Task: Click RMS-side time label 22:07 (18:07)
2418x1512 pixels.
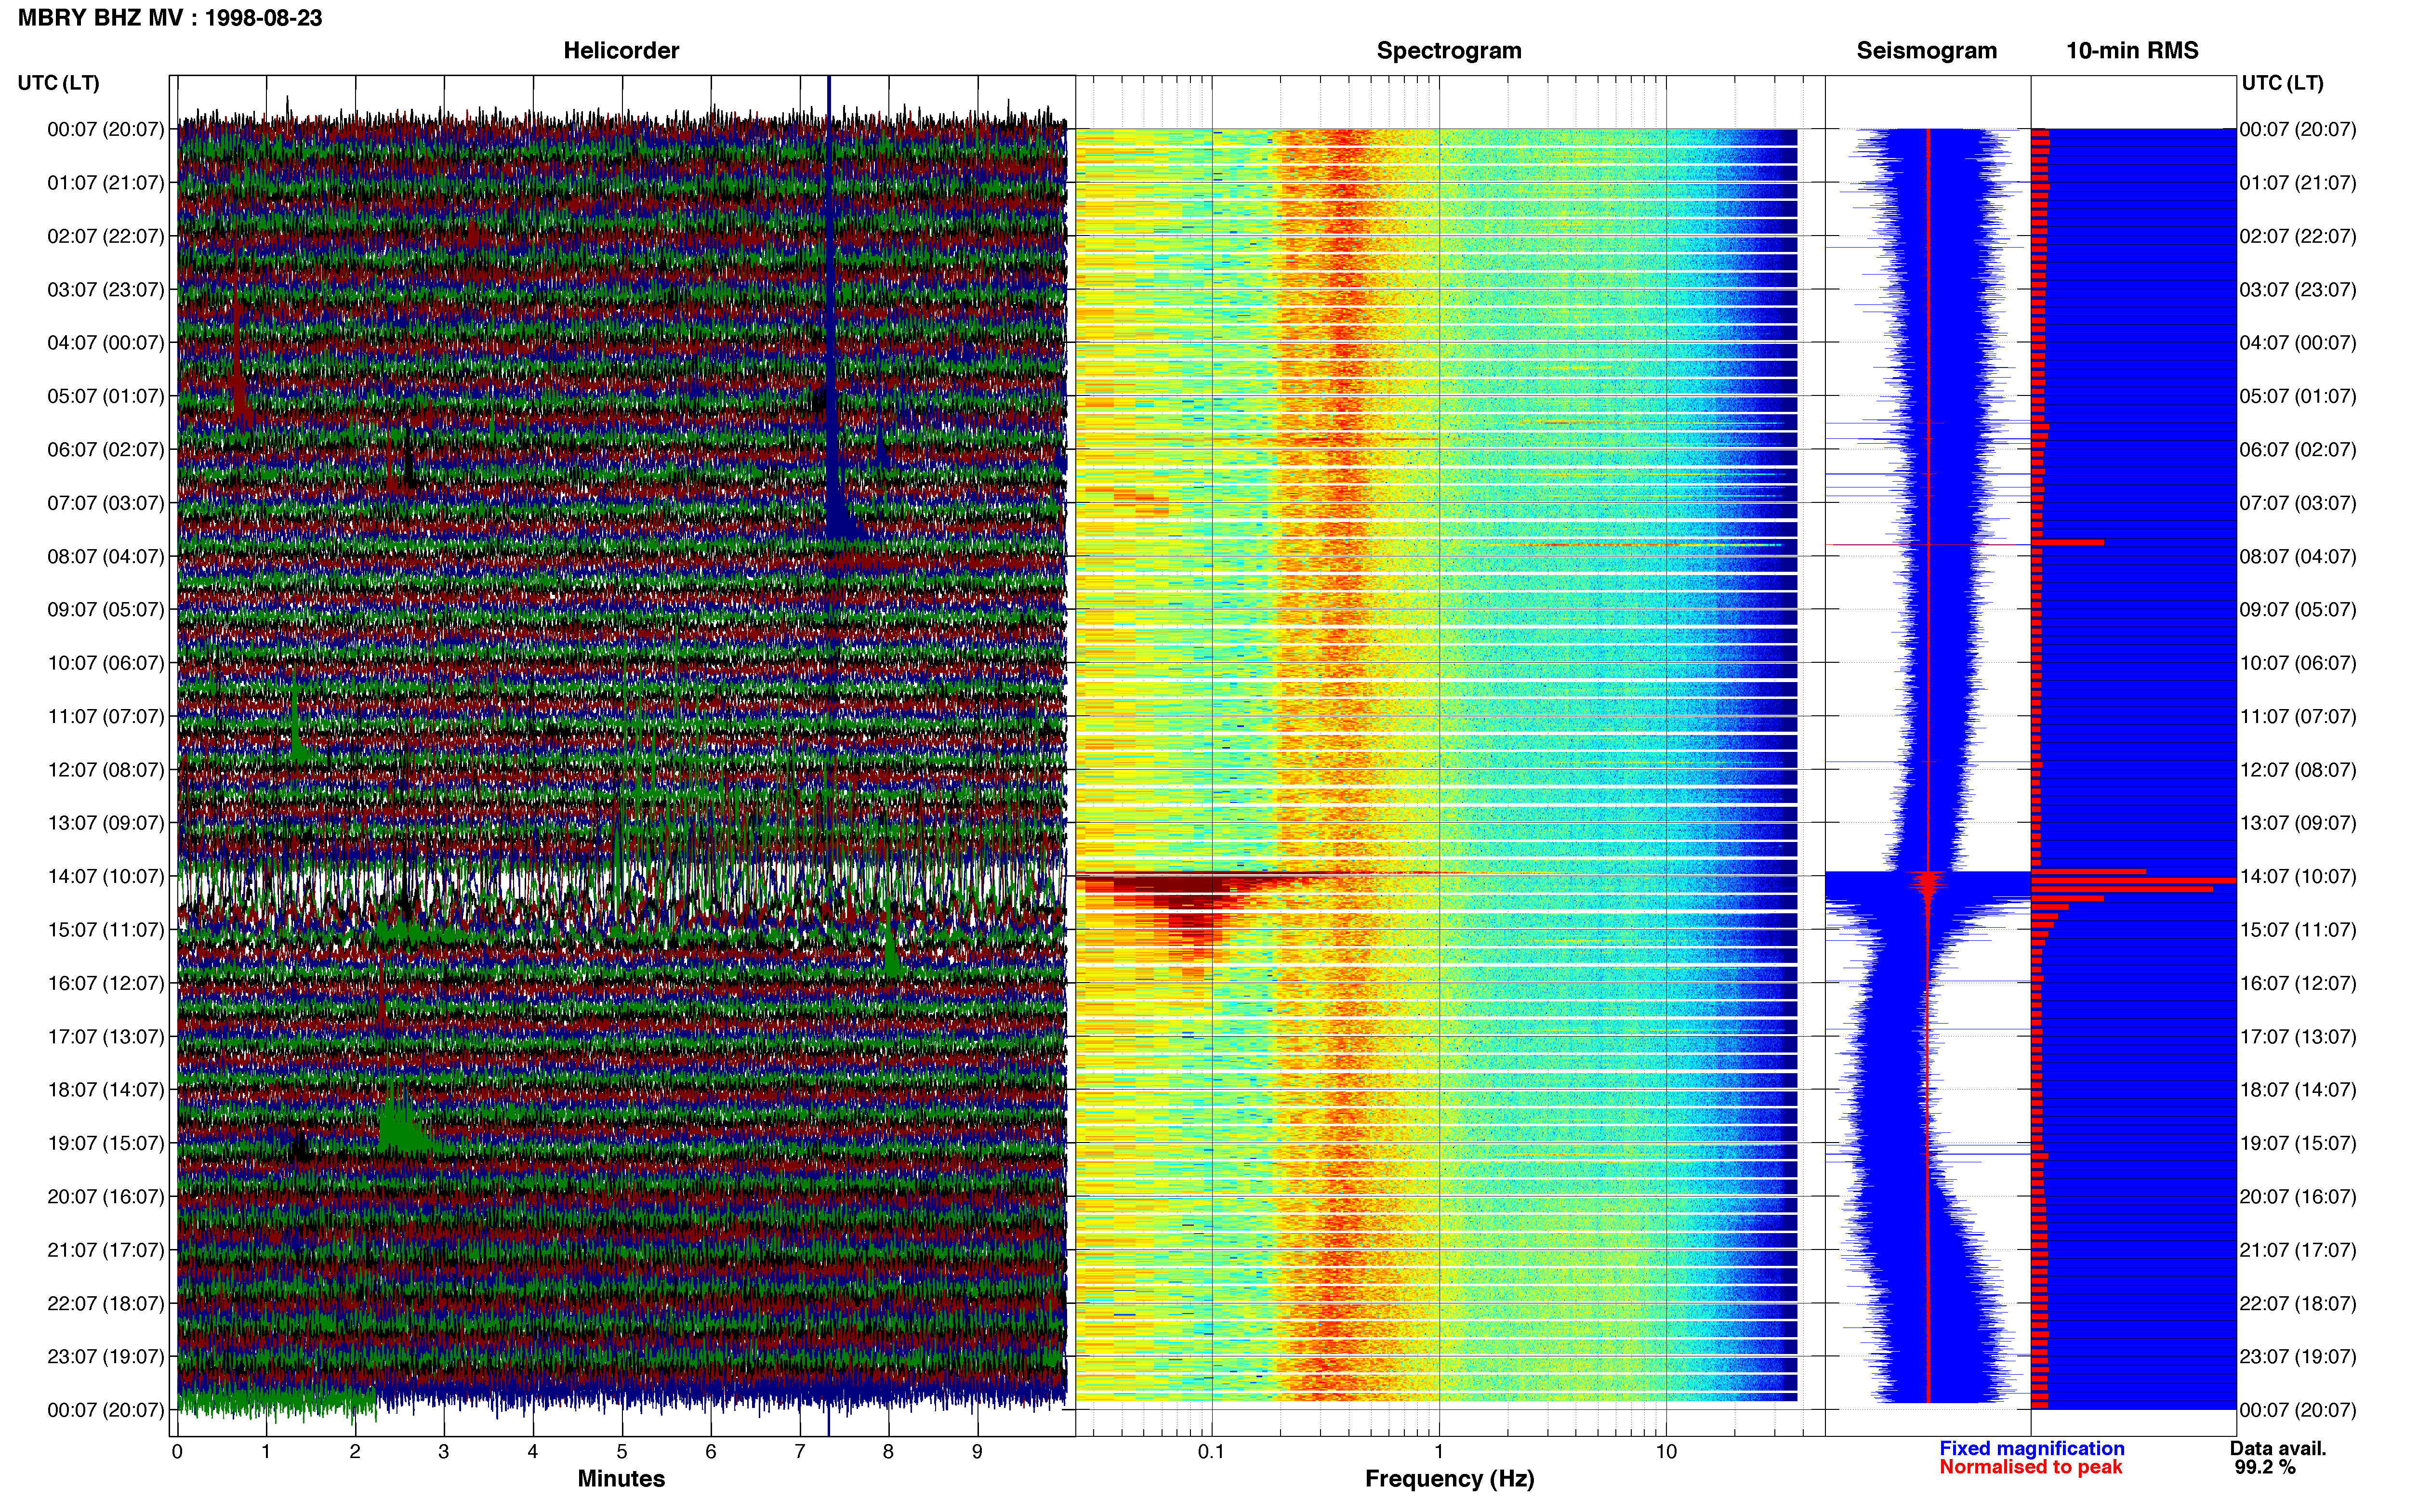Action: tap(2298, 1304)
